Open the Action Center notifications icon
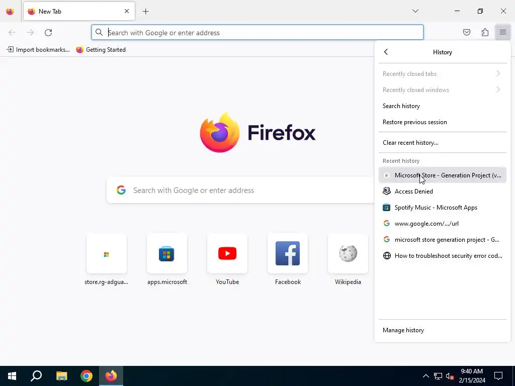 (498, 376)
